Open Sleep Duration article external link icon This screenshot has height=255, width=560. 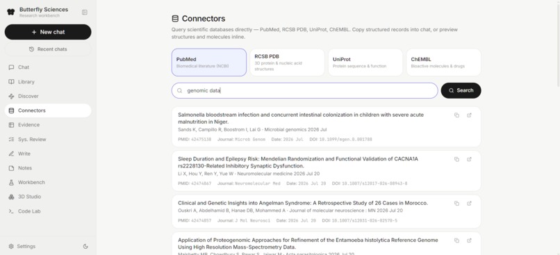469,159
